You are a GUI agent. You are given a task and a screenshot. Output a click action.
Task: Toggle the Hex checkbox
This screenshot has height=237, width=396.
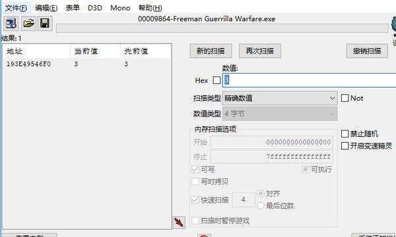pyautogui.click(x=216, y=80)
